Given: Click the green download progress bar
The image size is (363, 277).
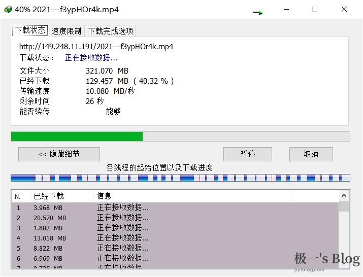Looking at the screenshot, I should tap(180, 136).
